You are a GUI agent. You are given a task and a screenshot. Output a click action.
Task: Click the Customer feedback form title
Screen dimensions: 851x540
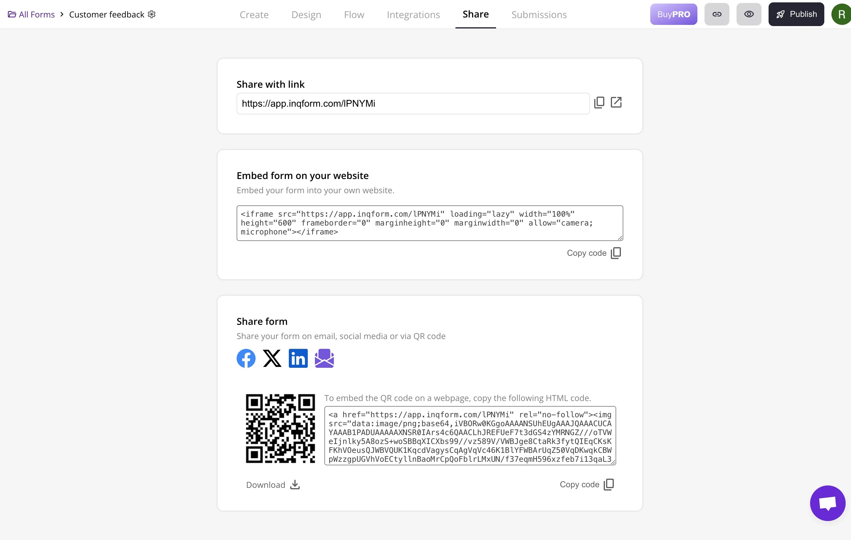tap(107, 15)
